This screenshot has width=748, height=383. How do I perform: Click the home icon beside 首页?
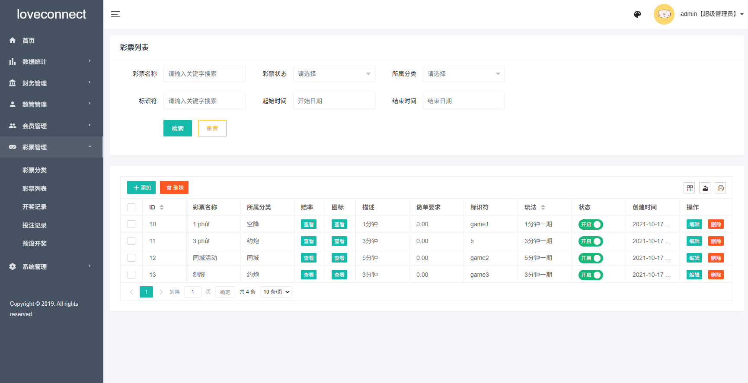tap(13, 40)
